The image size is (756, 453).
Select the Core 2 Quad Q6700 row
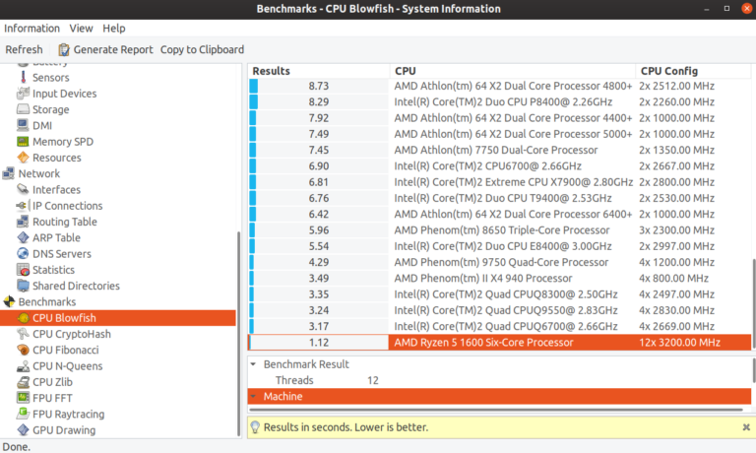(499, 326)
